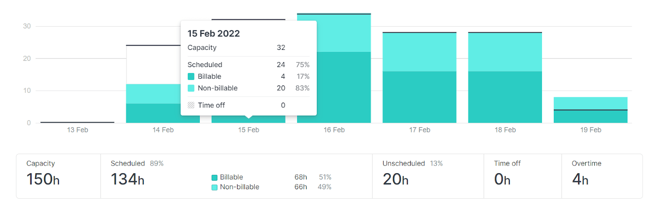655x206 pixels.
Task: Click the Non-billable legend swatch in Scheduled summary
Action: point(214,187)
